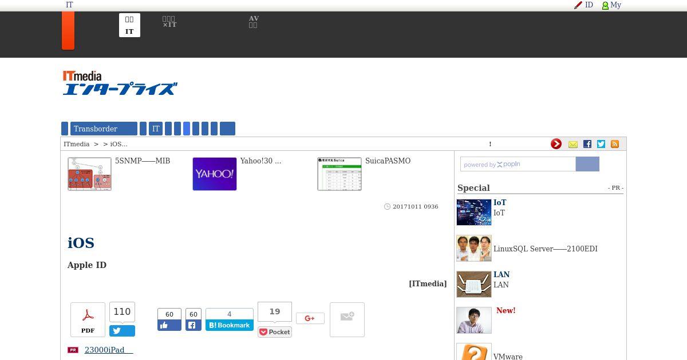Open the IoT special thumbnail

point(474,212)
